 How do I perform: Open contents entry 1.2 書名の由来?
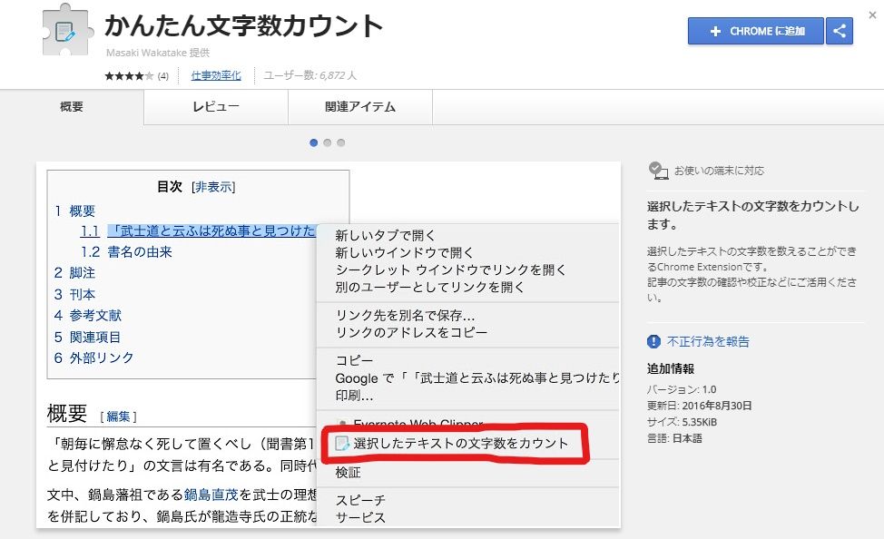click(x=126, y=251)
